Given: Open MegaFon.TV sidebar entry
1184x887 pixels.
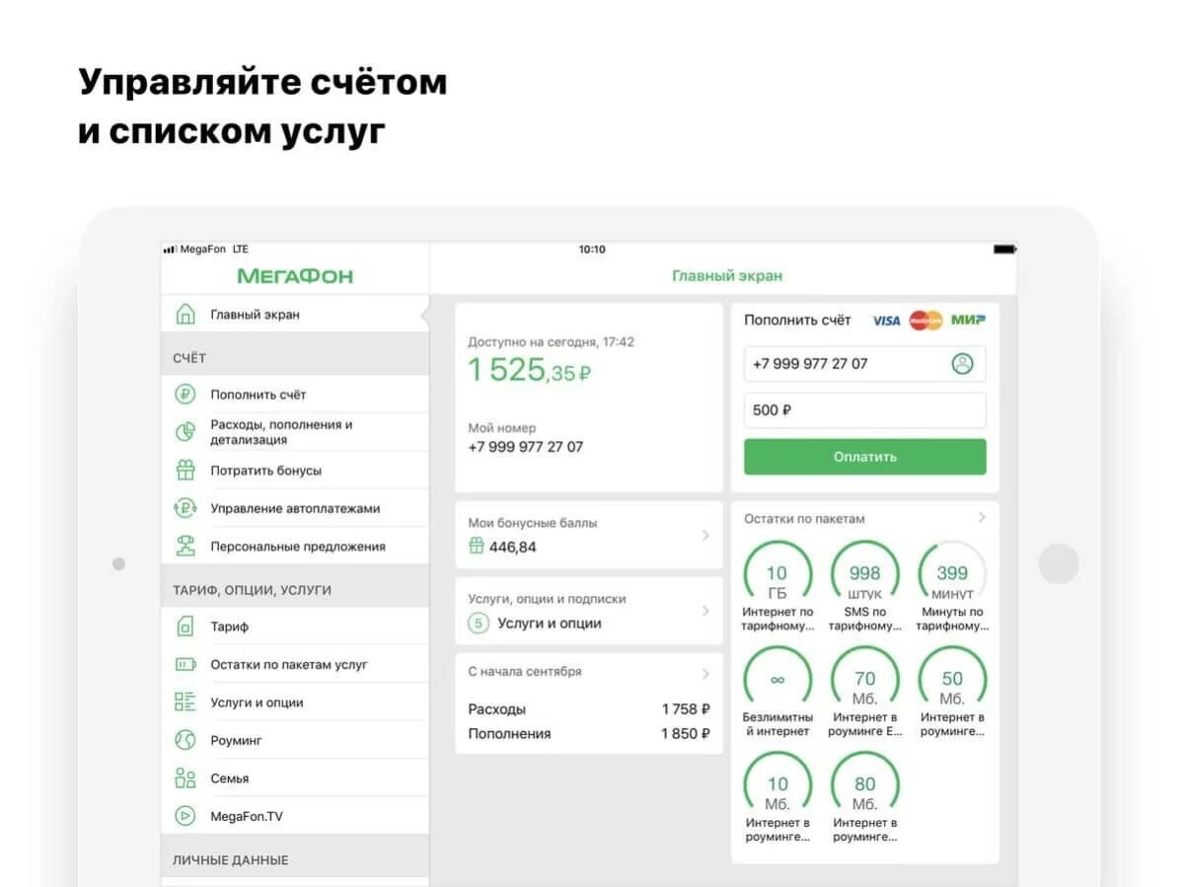Looking at the screenshot, I should (295, 816).
